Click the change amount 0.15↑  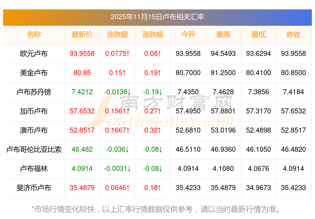(117, 73)
